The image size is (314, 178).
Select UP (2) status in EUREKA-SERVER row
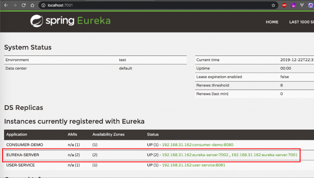(x=153, y=155)
